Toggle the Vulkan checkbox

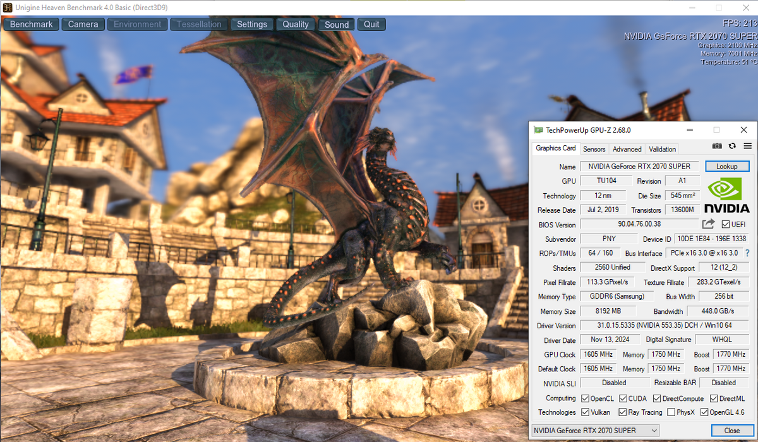click(x=585, y=412)
